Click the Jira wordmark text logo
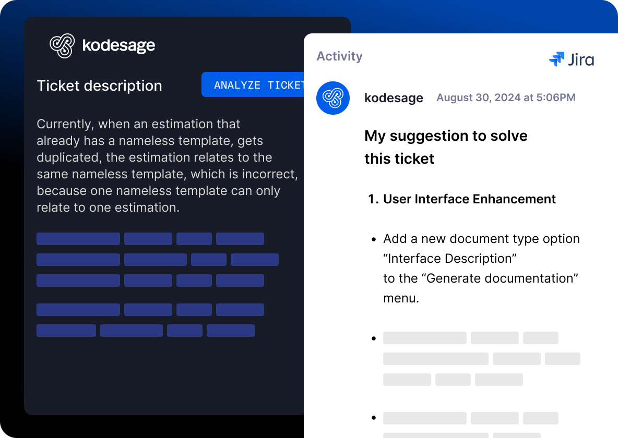Image resolution: width=618 pixels, height=438 pixels. (x=581, y=59)
